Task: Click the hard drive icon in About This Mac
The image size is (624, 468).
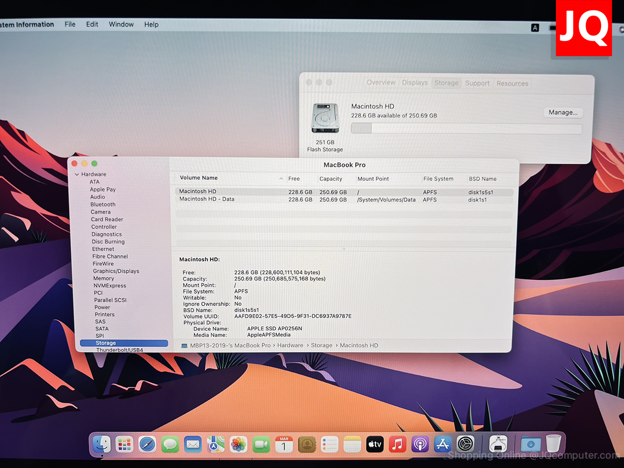Action: point(325,118)
